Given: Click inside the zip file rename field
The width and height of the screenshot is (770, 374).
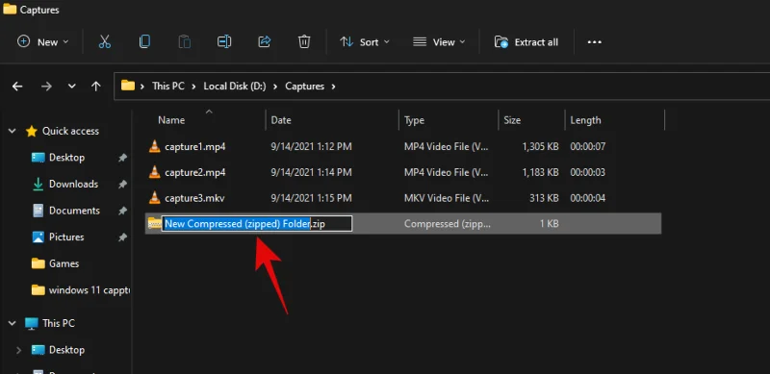Looking at the screenshot, I should [257, 224].
